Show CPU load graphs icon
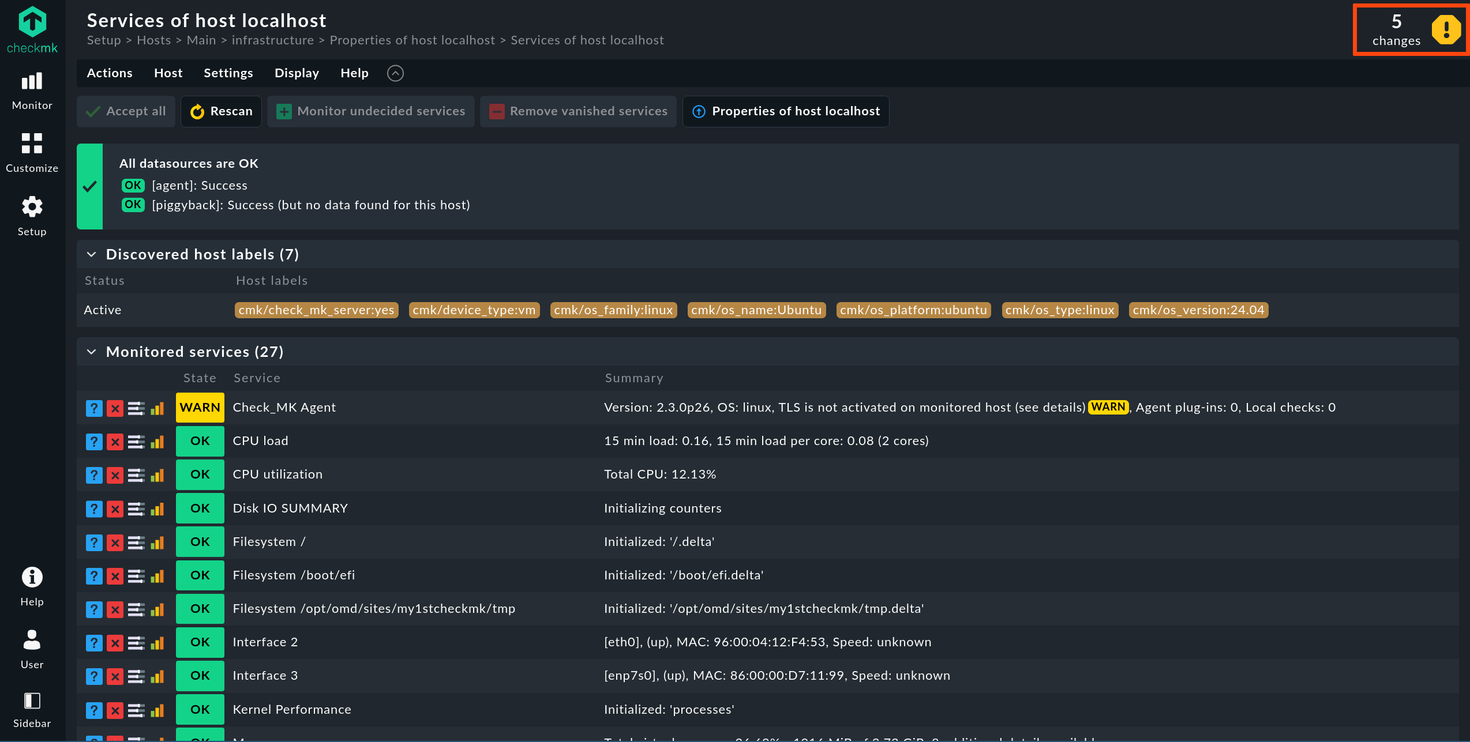This screenshot has height=742, width=1470. 157,442
